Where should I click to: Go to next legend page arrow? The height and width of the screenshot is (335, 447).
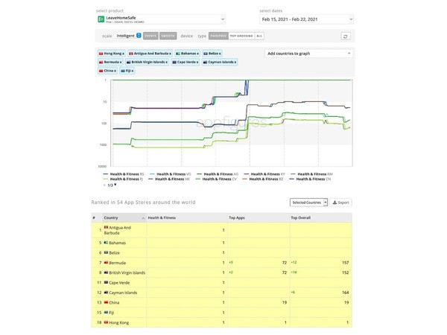[115, 185]
